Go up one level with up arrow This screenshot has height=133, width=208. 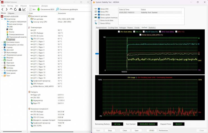pyautogui.click(x=11, y=9)
